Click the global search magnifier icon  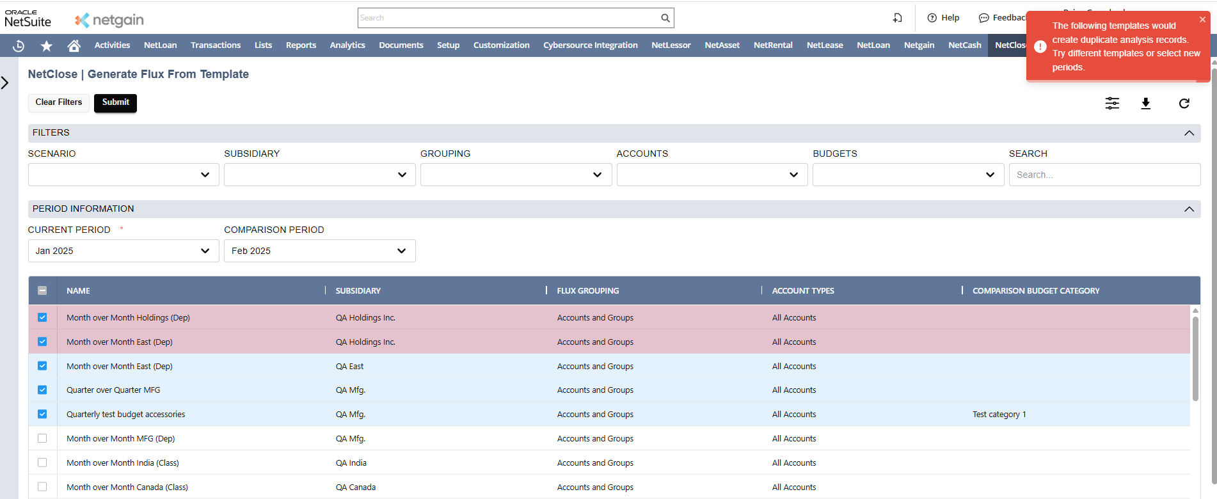click(x=665, y=18)
